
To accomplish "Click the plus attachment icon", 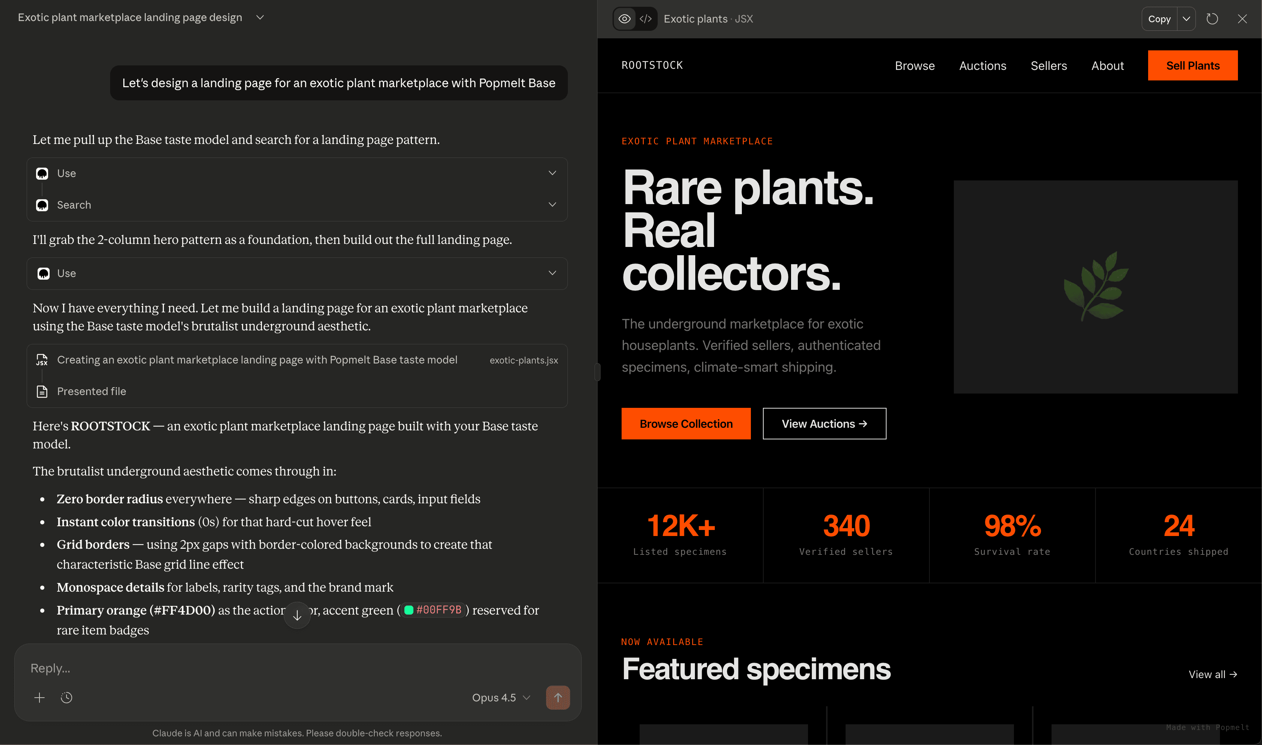I will coord(39,697).
